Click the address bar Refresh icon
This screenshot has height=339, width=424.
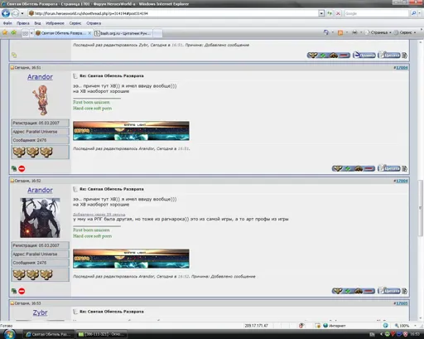click(330, 13)
